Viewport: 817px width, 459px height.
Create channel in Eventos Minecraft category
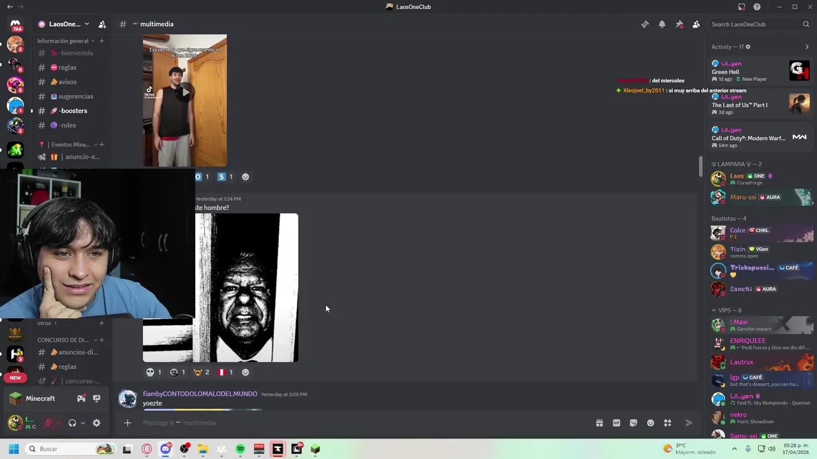pos(101,145)
